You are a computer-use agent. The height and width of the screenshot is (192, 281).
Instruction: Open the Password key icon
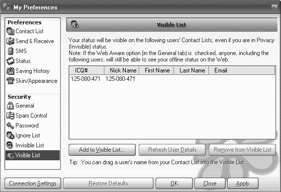click(10, 126)
